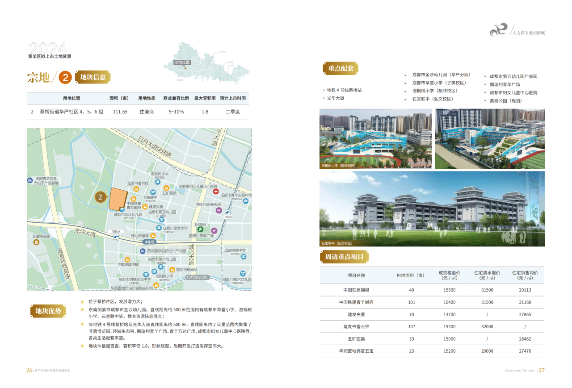Click the 111.55 area value
The width and height of the screenshot is (572, 388).
click(x=120, y=112)
